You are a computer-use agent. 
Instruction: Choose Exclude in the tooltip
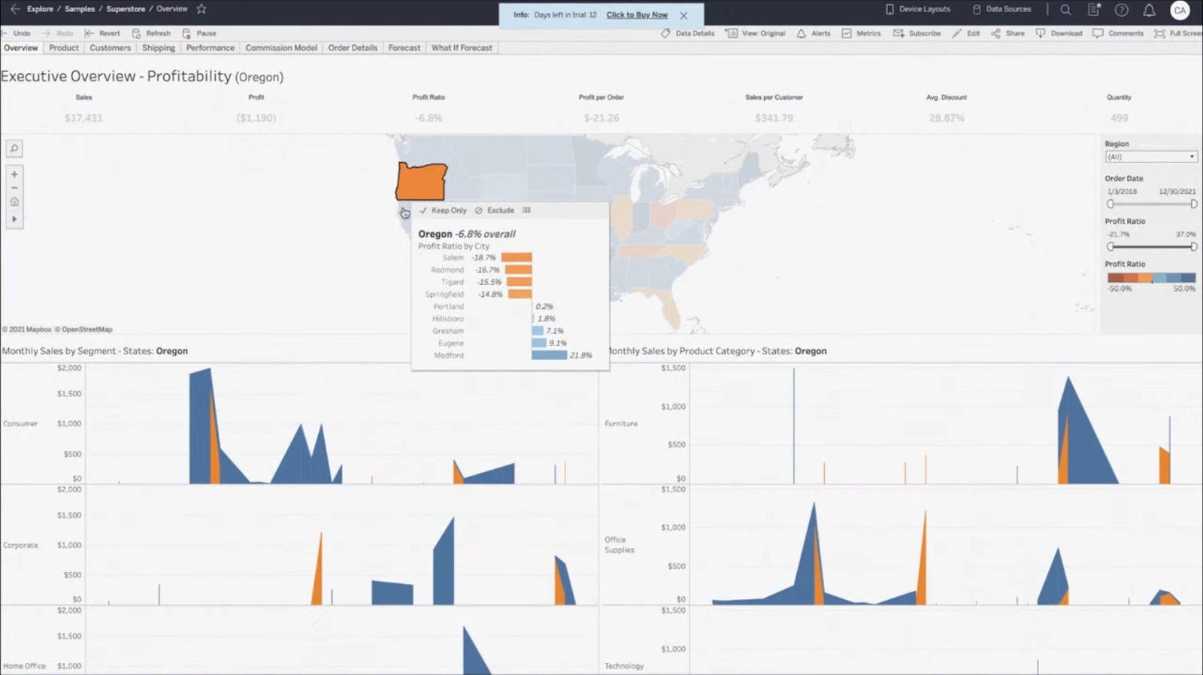(495, 210)
